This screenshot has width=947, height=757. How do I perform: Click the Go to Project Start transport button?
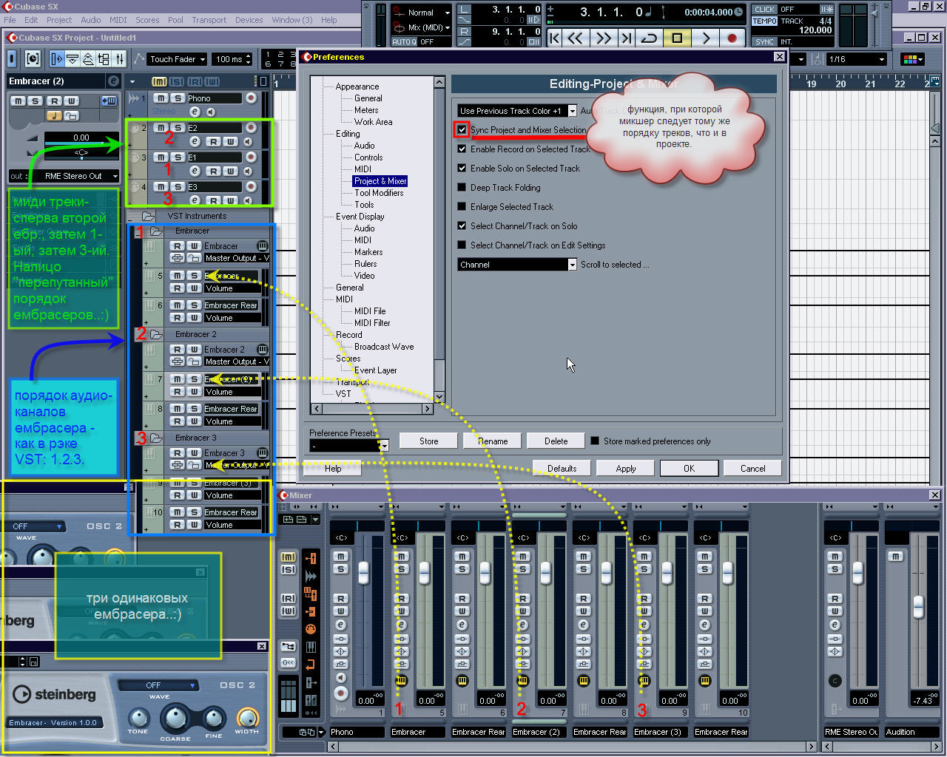[554, 38]
